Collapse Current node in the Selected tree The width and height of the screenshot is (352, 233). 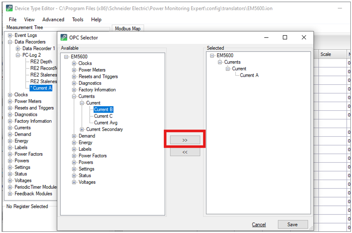pos(227,69)
